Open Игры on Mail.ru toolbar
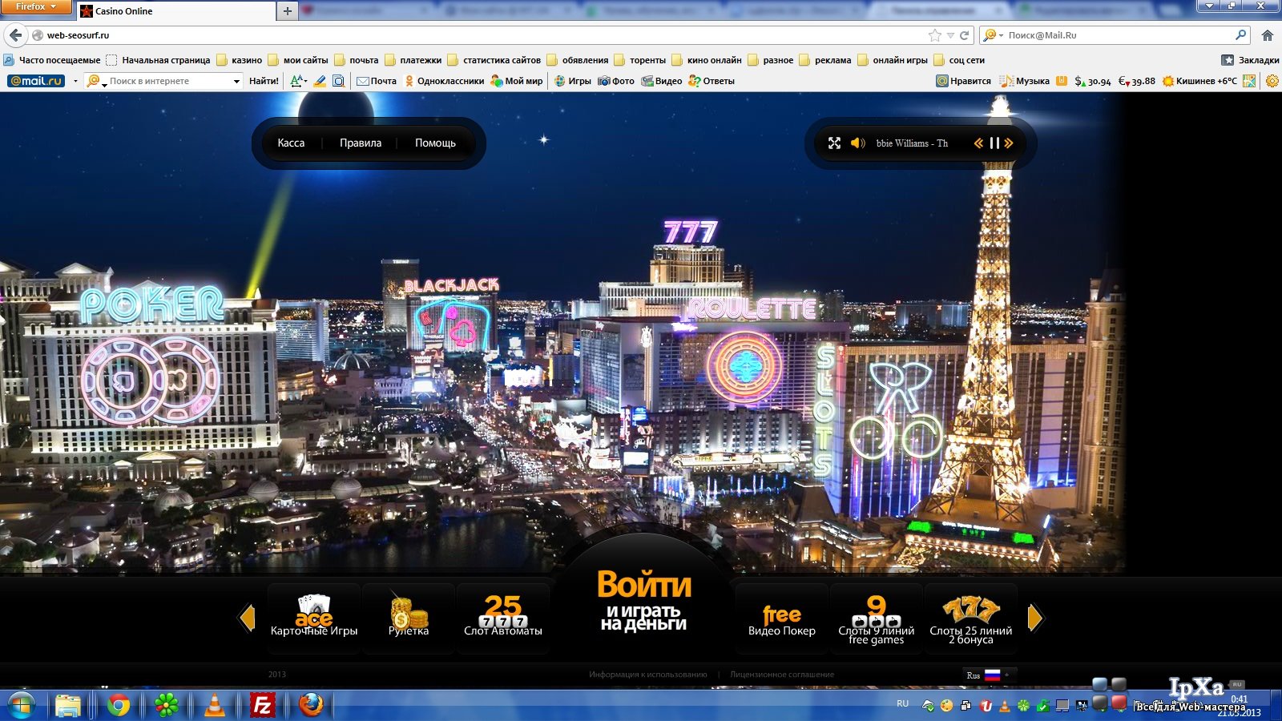Screen dimensions: 1282x721 (572, 81)
